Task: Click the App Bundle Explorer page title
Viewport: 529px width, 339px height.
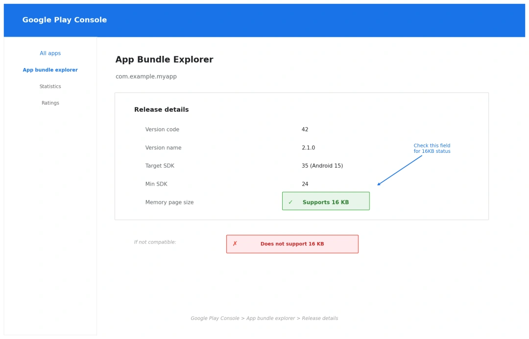Action: pos(164,59)
